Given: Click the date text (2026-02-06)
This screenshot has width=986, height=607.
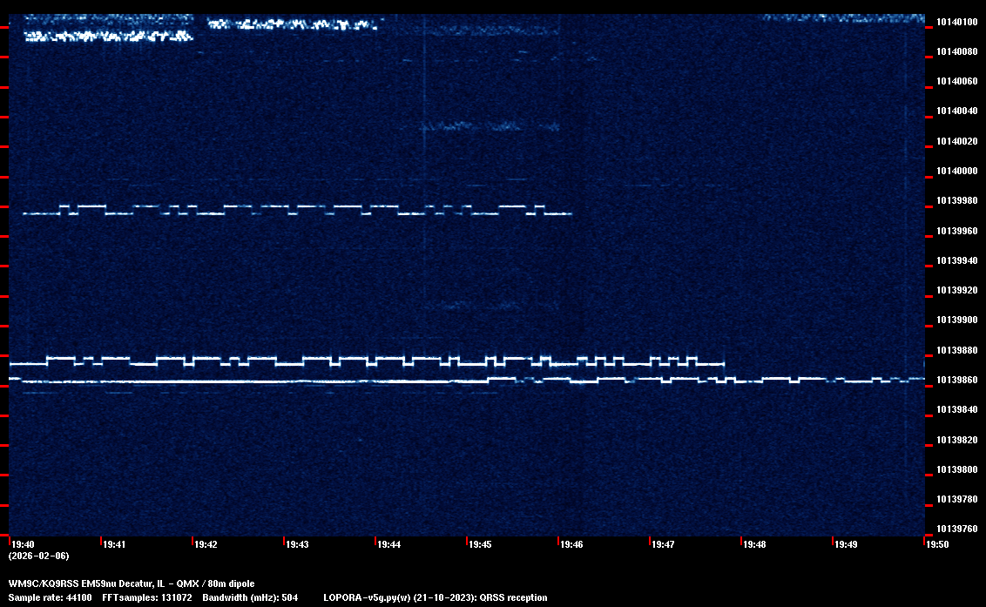Looking at the screenshot, I should point(38,556).
